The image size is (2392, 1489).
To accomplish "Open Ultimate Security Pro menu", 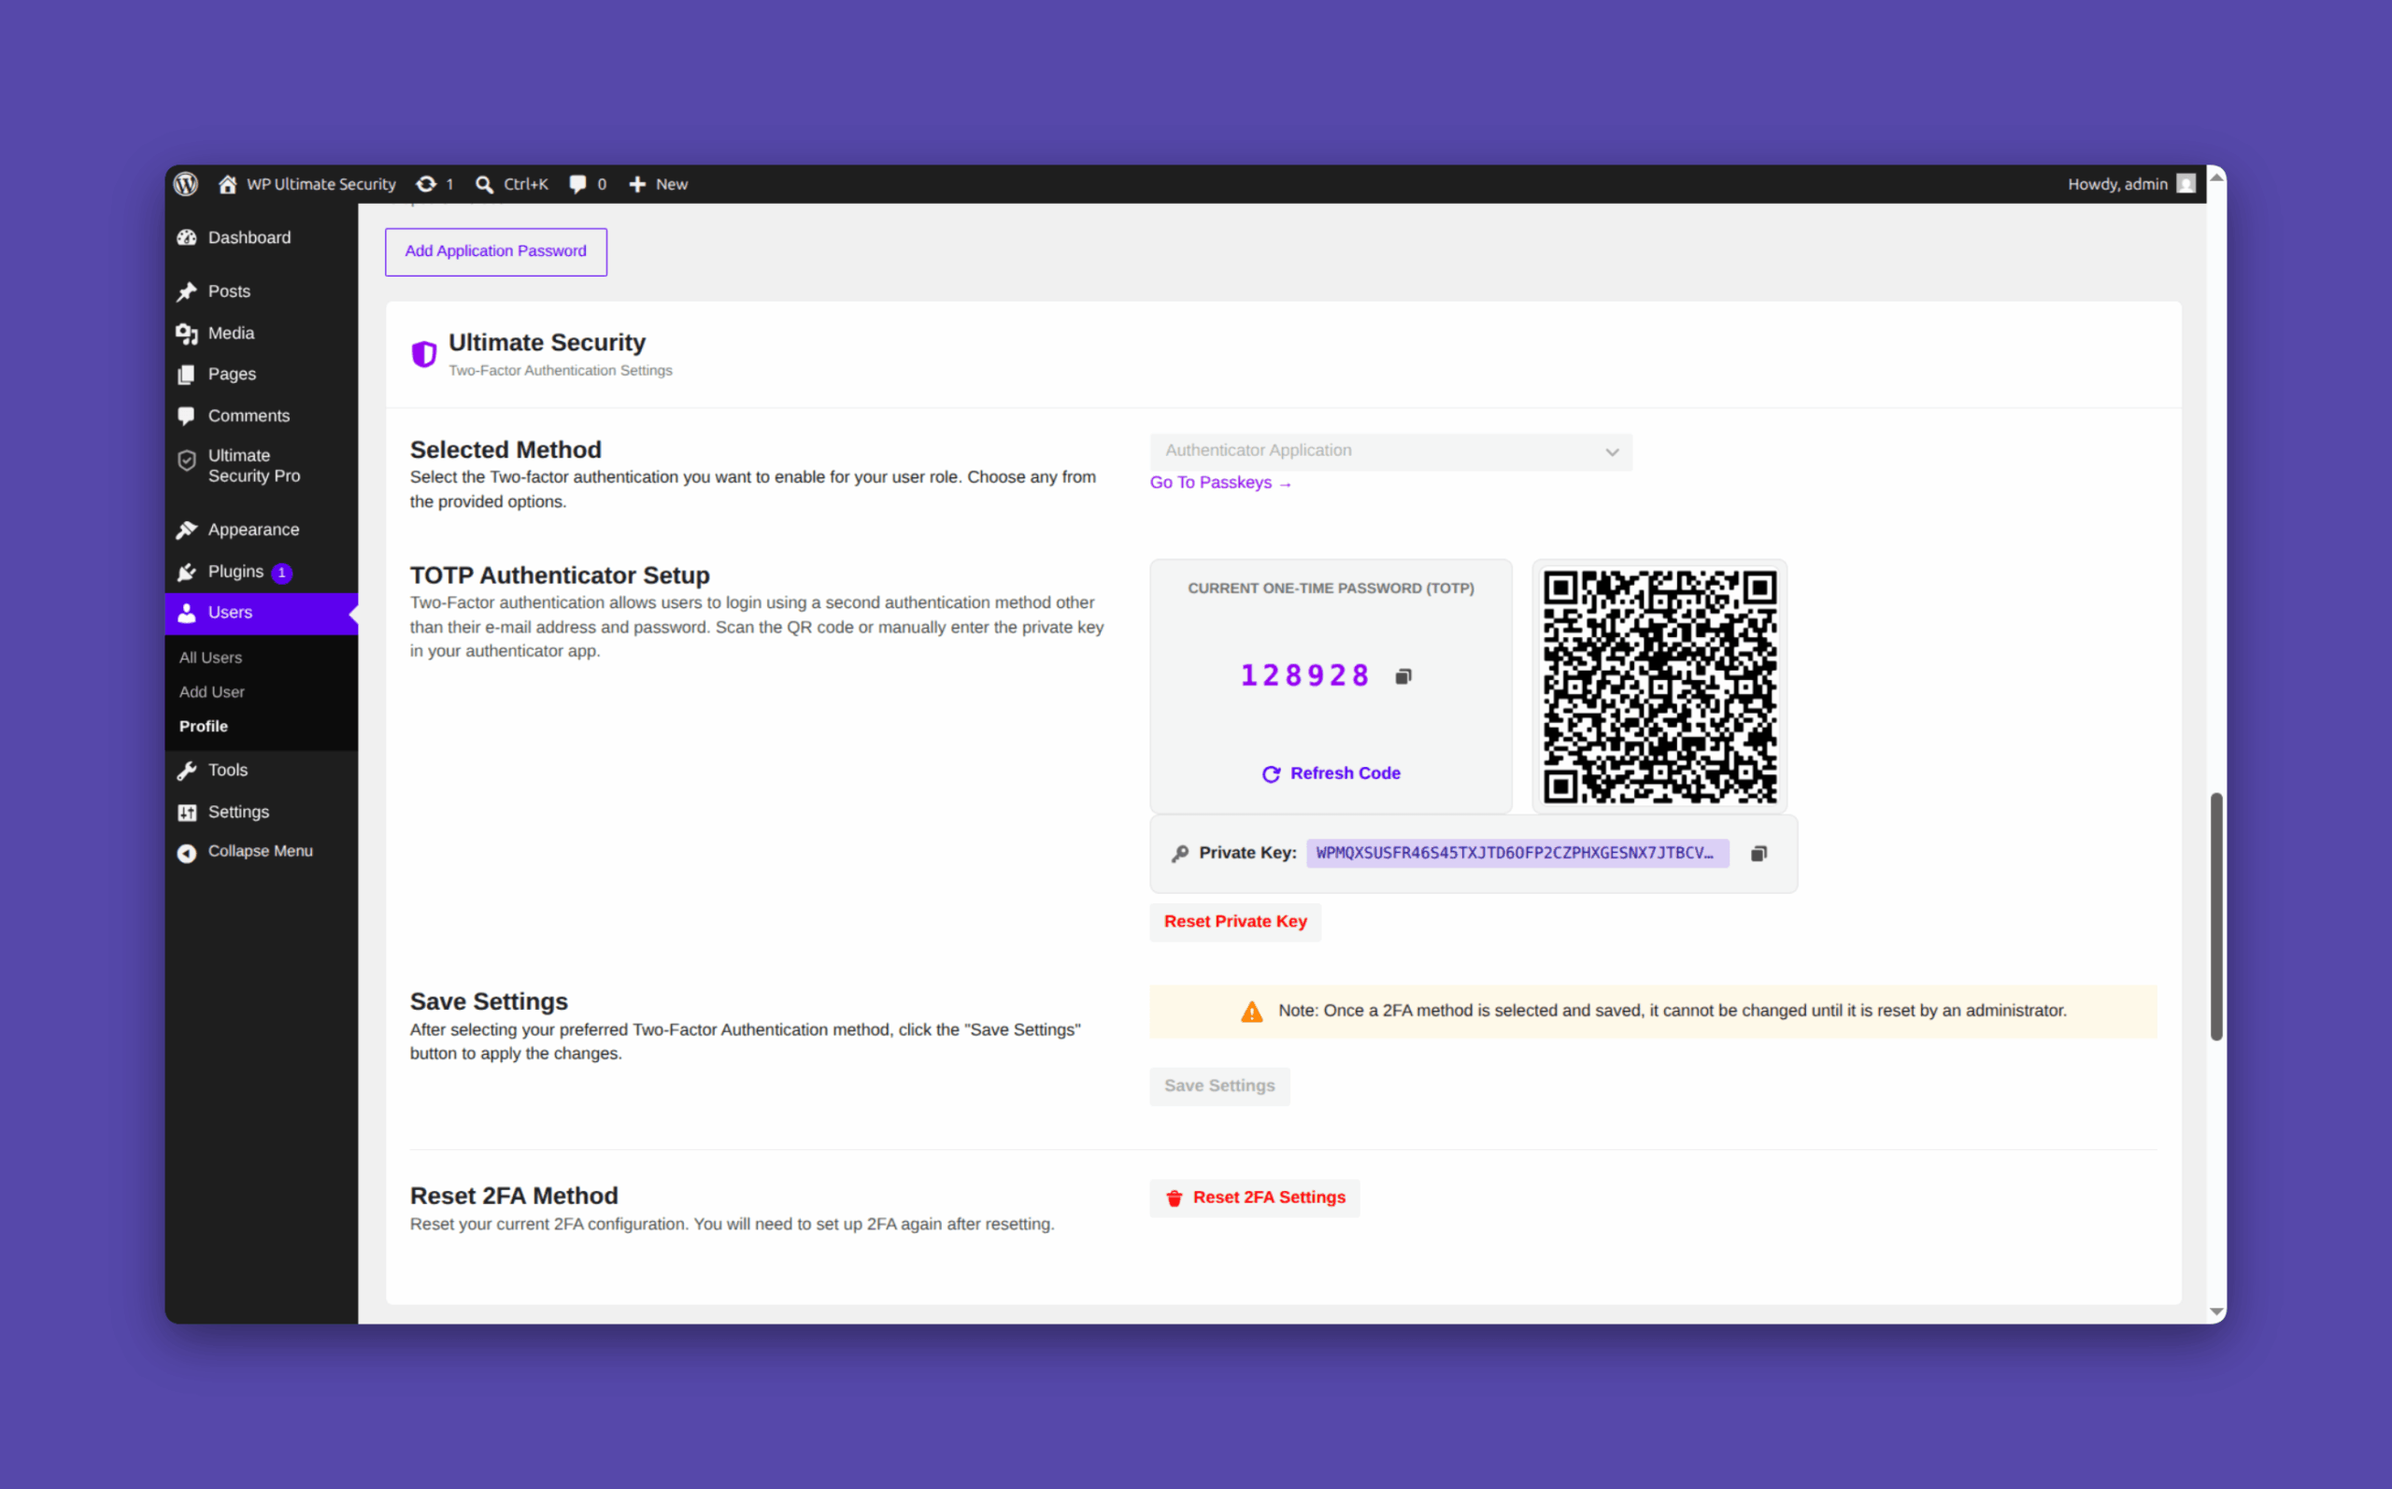I will point(262,466).
